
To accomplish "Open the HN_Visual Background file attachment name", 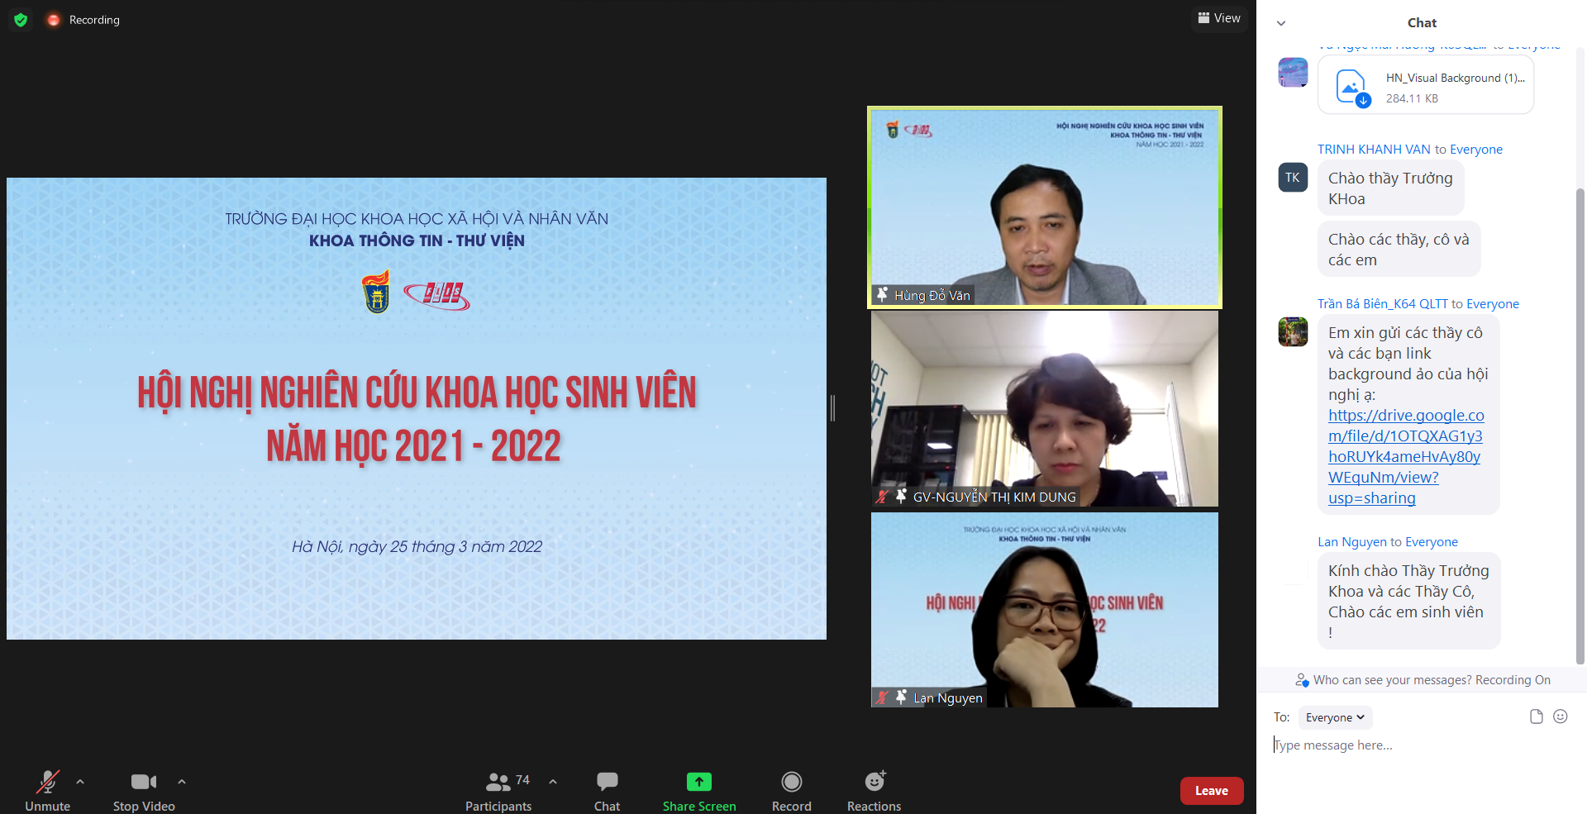I will 1456,78.
